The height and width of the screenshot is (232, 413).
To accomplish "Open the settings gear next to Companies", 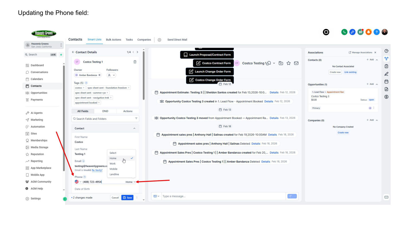I will tap(159, 40).
